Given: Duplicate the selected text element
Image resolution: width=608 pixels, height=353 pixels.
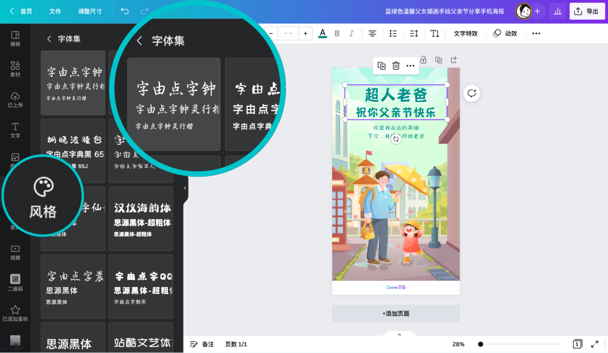Looking at the screenshot, I should click(x=382, y=65).
